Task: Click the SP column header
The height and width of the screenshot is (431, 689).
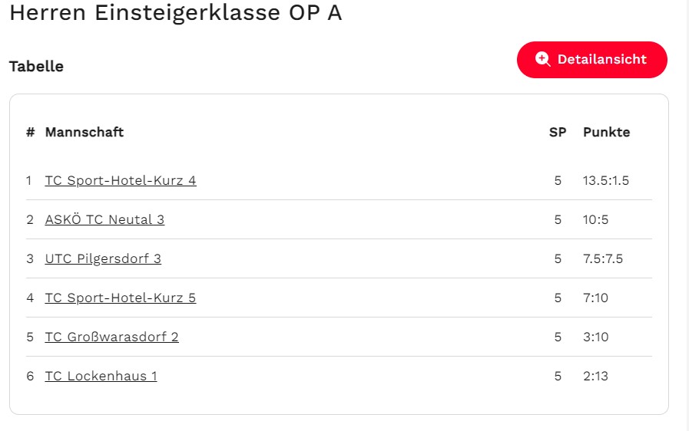Action: click(x=558, y=132)
